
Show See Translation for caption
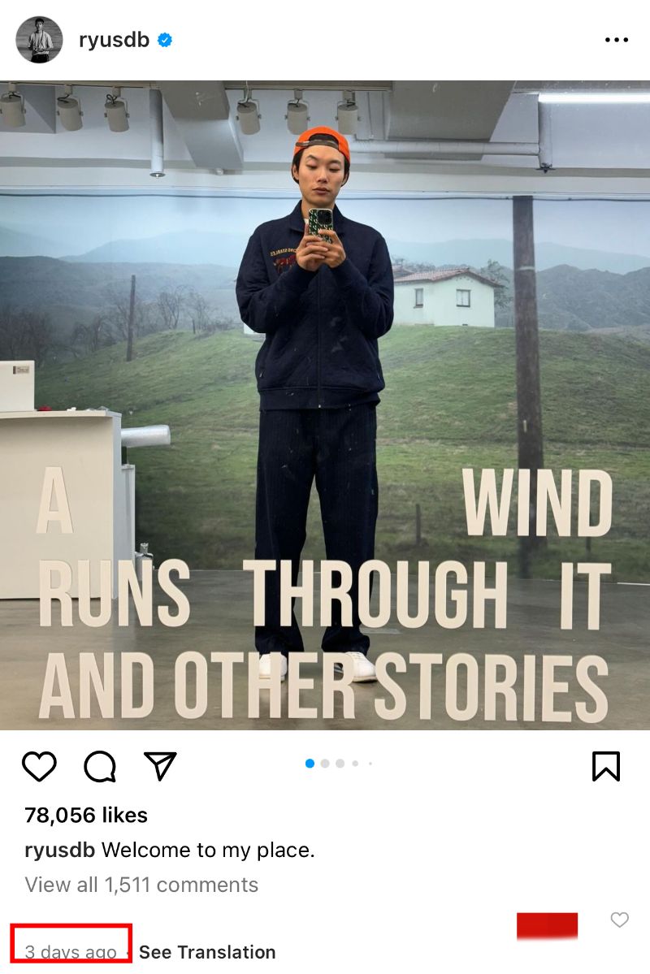tap(207, 951)
